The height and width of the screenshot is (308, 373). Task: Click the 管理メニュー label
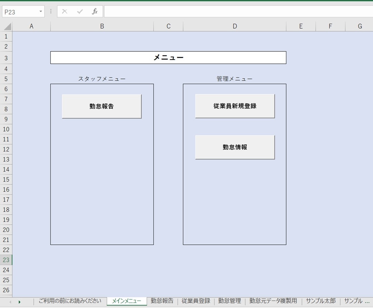(x=235, y=79)
